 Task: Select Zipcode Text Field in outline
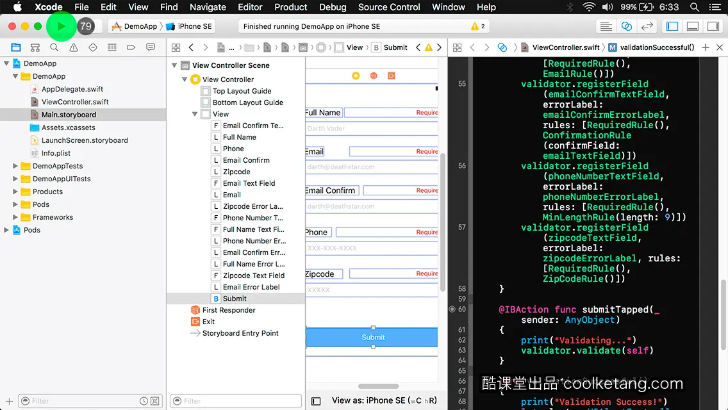point(254,275)
